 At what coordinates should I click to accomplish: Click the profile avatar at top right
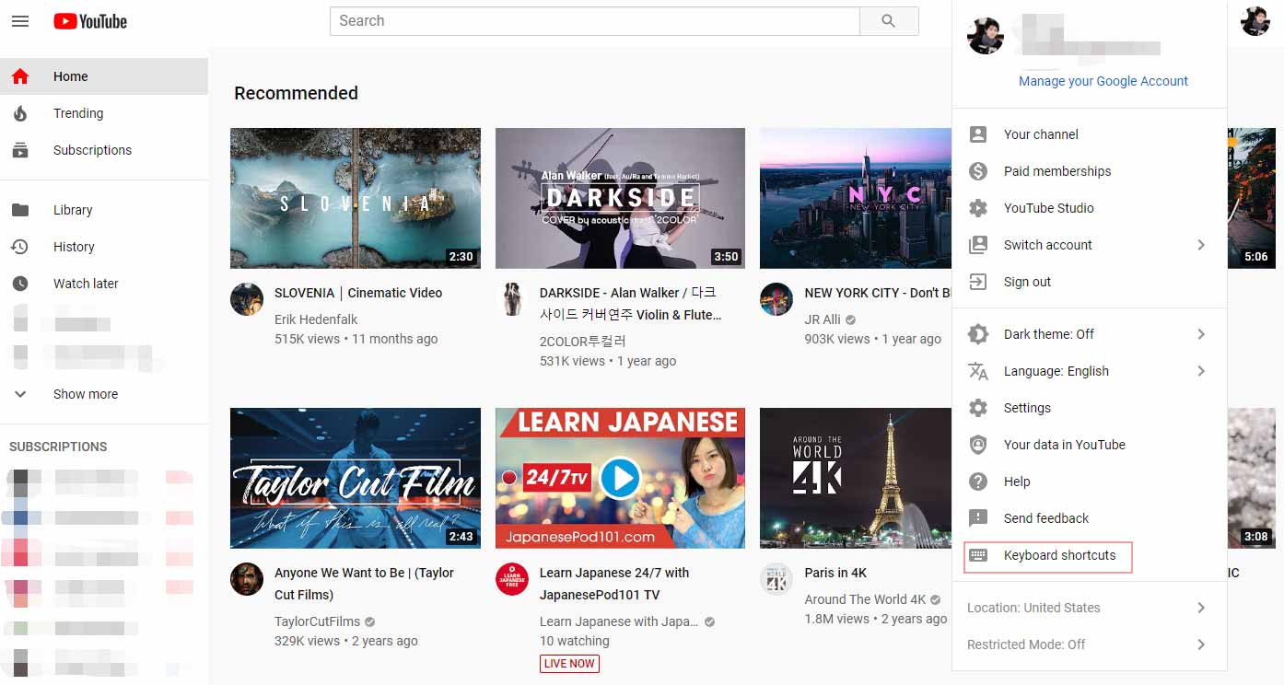1255,21
